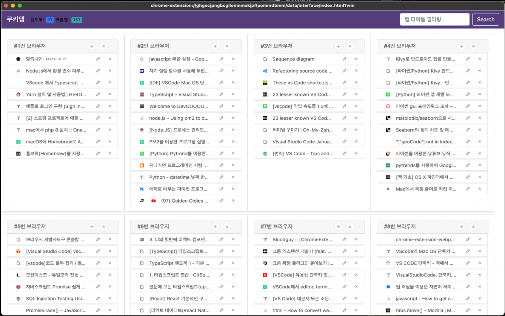Close the #8번 브라우저 group
505x316 pixels.
[x=473, y=227]
